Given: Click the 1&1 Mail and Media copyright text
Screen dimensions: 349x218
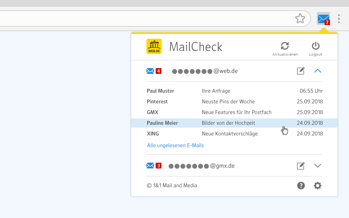Looking at the screenshot, I should (172, 186).
